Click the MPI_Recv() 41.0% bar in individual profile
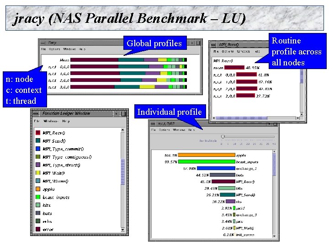The height and width of the screenshot is (247, 329). pyautogui.click(x=223, y=182)
